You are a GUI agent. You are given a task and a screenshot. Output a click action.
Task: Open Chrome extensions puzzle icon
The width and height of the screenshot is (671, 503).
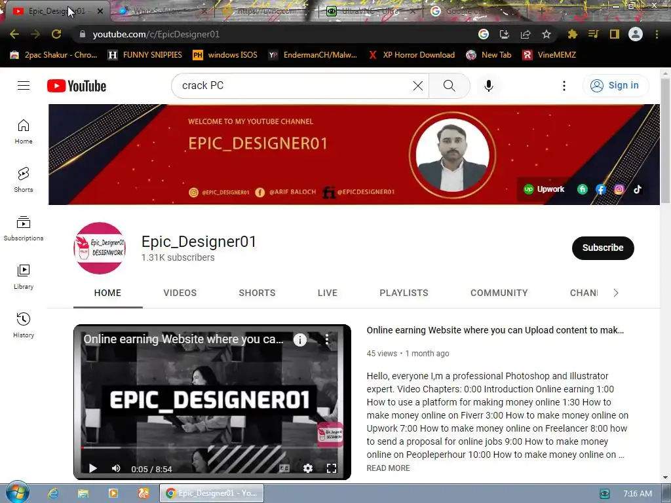pyautogui.click(x=573, y=34)
